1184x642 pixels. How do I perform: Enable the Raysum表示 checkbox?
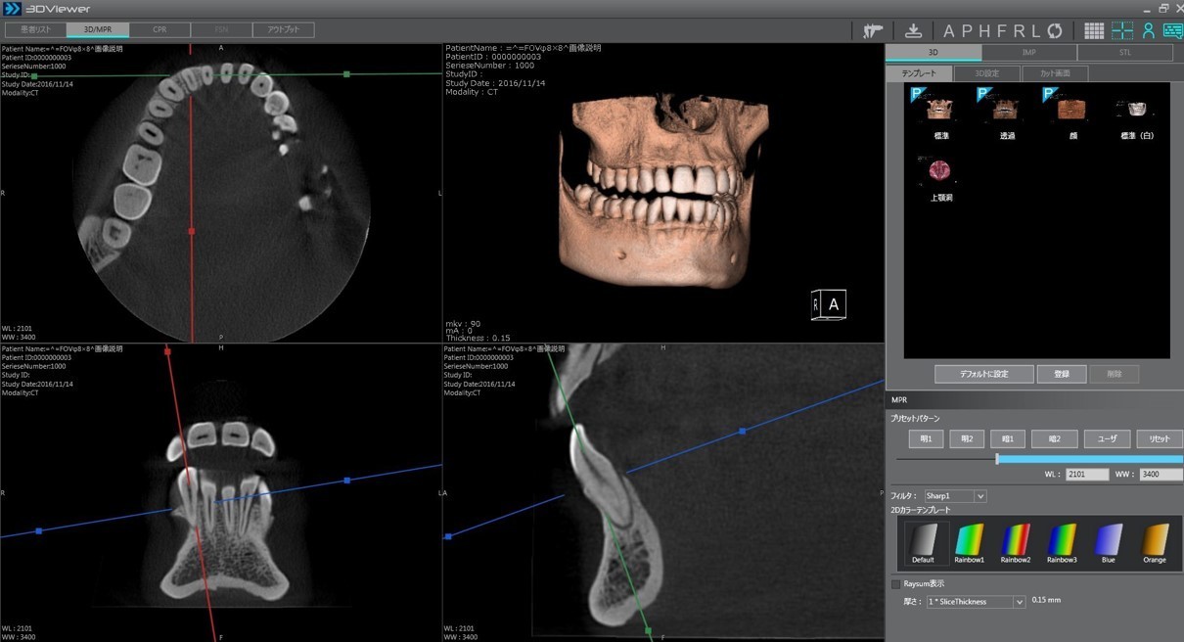pyautogui.click(x=895, y=584)
